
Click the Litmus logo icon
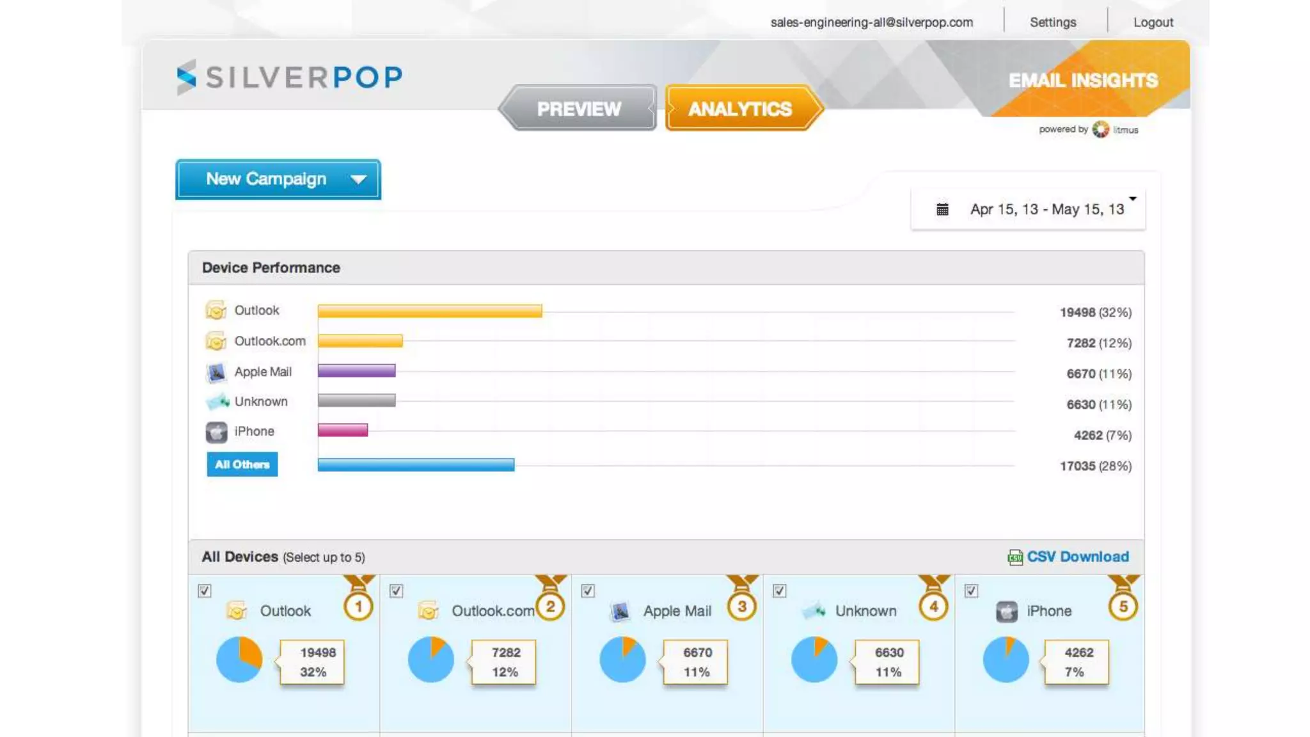coord(1100,129)
